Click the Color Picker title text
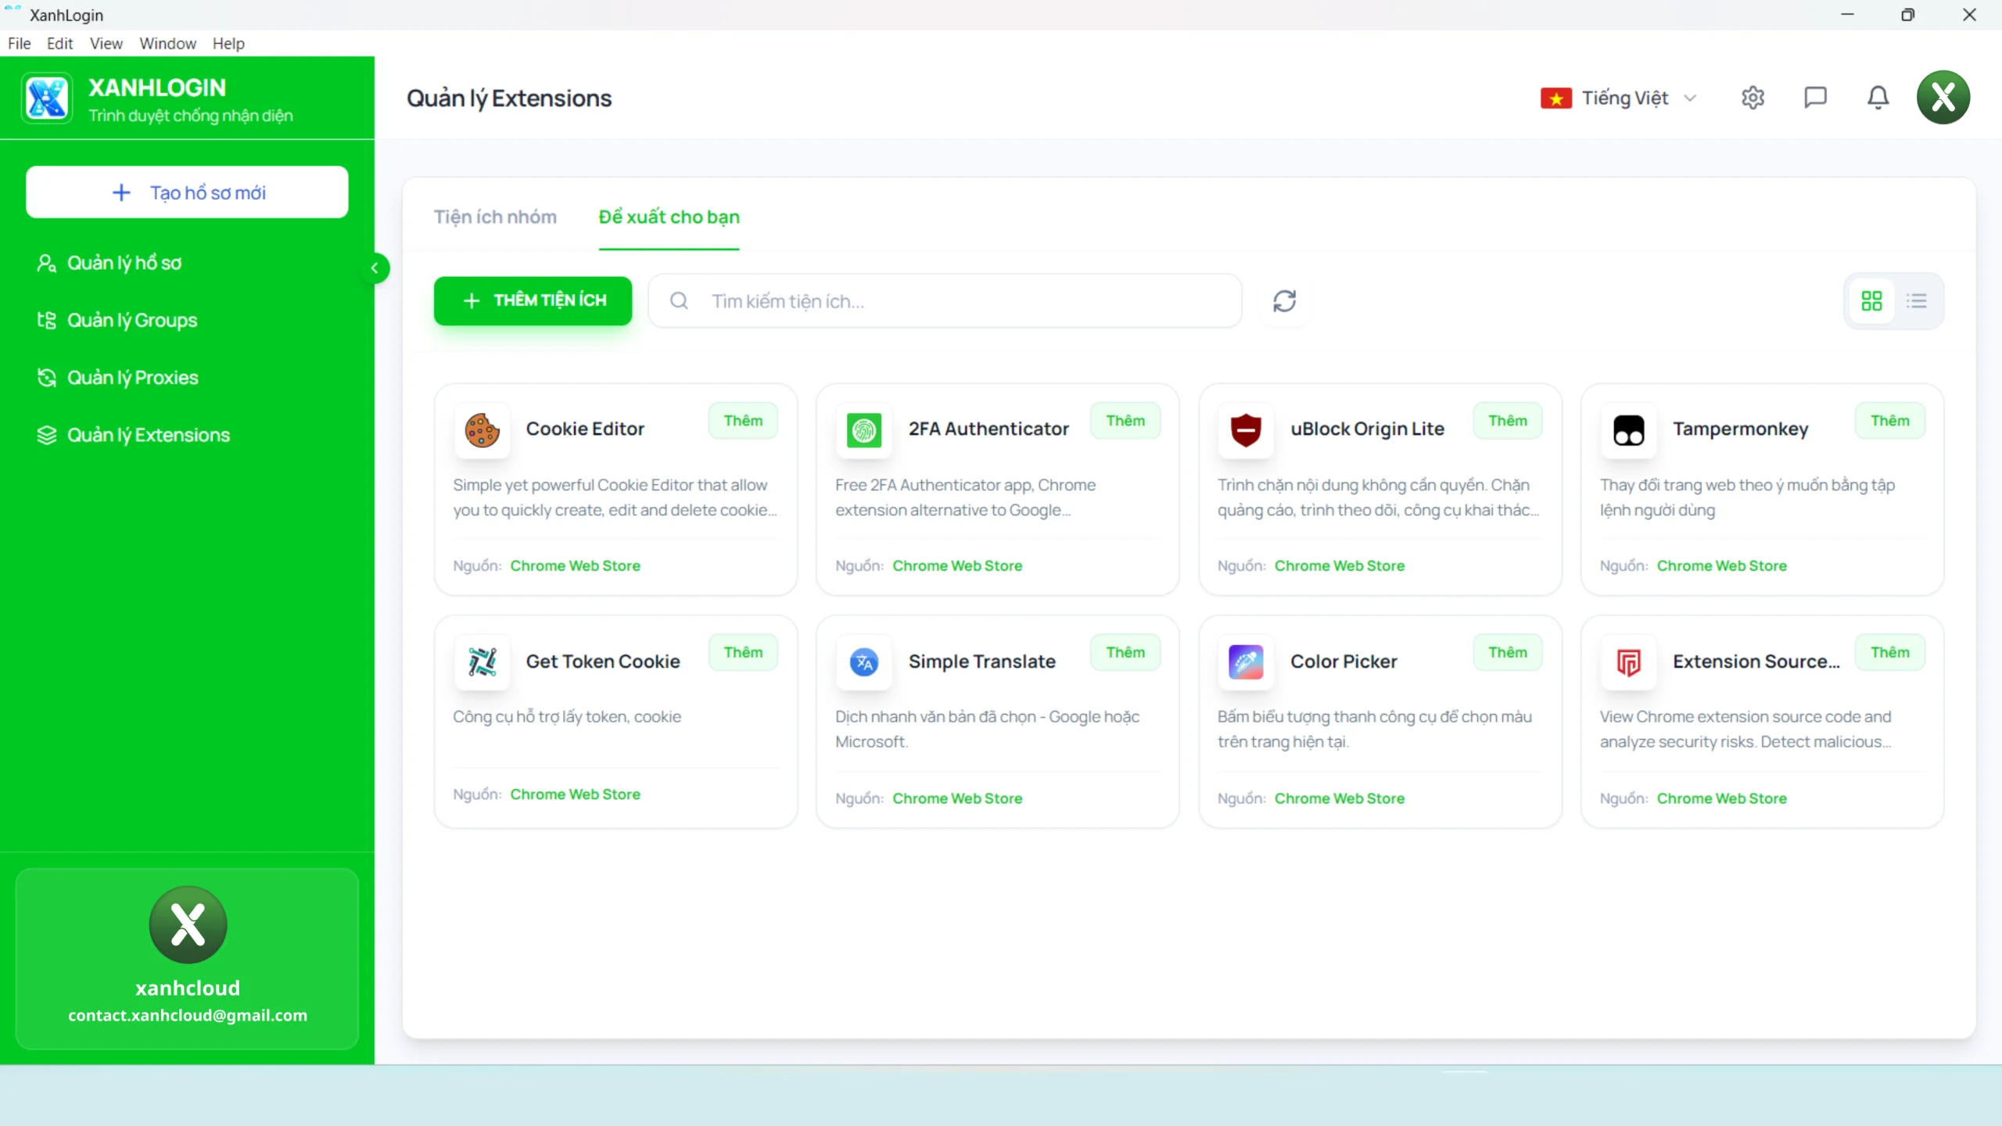 tap(1344, 662)
